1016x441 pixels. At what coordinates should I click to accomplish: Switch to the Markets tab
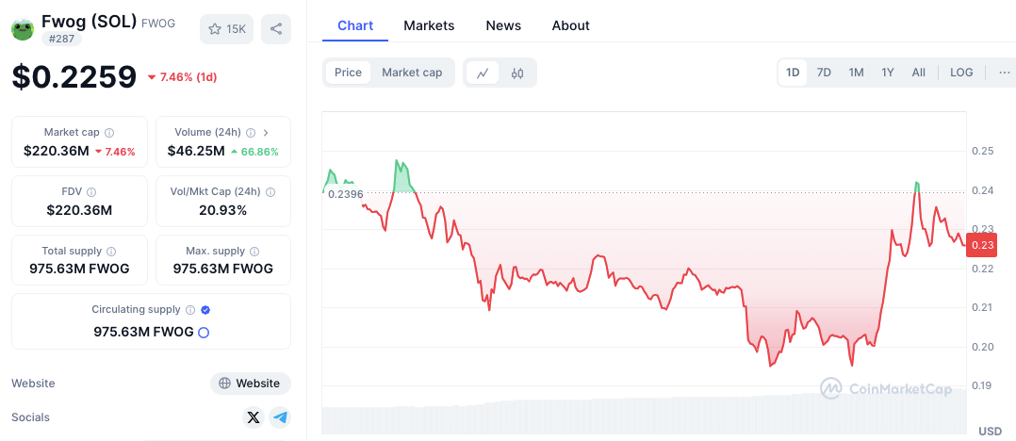click(429, 25)
